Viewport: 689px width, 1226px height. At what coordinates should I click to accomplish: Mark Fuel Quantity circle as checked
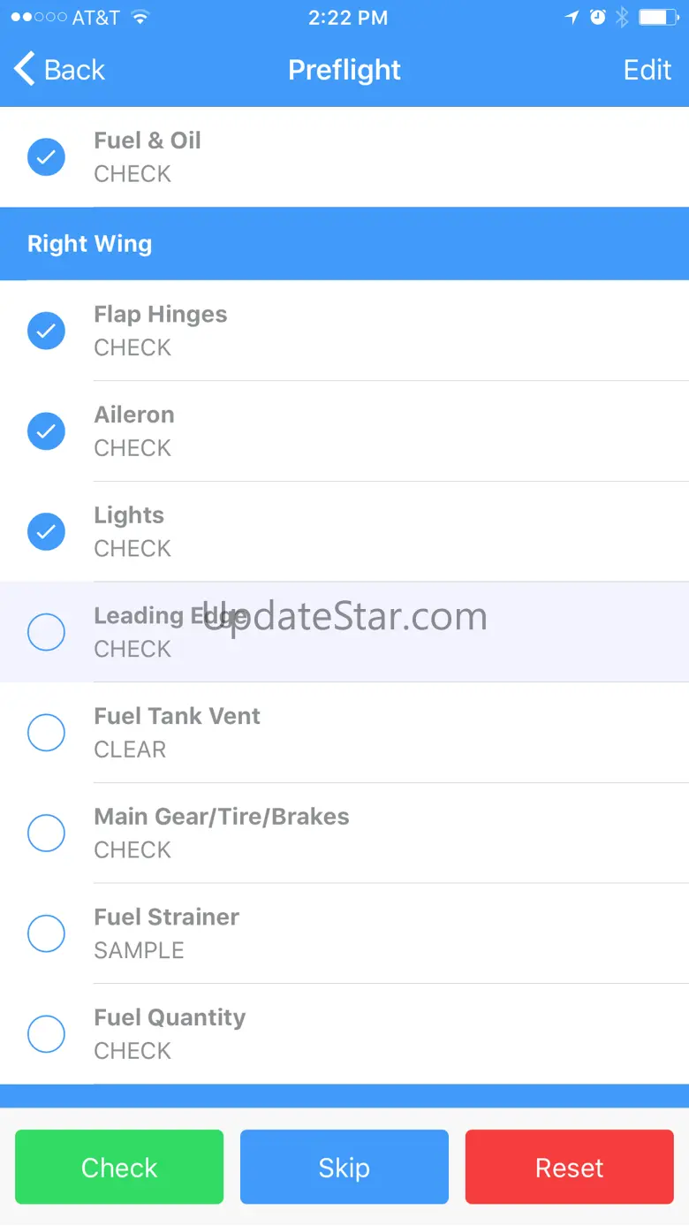(46, 1033)
